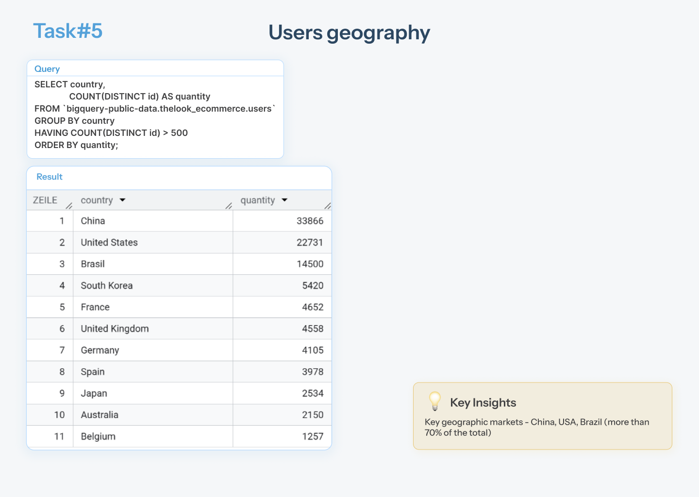
Task: Click inside the SQL query text
Action: (x=155, y=115)
